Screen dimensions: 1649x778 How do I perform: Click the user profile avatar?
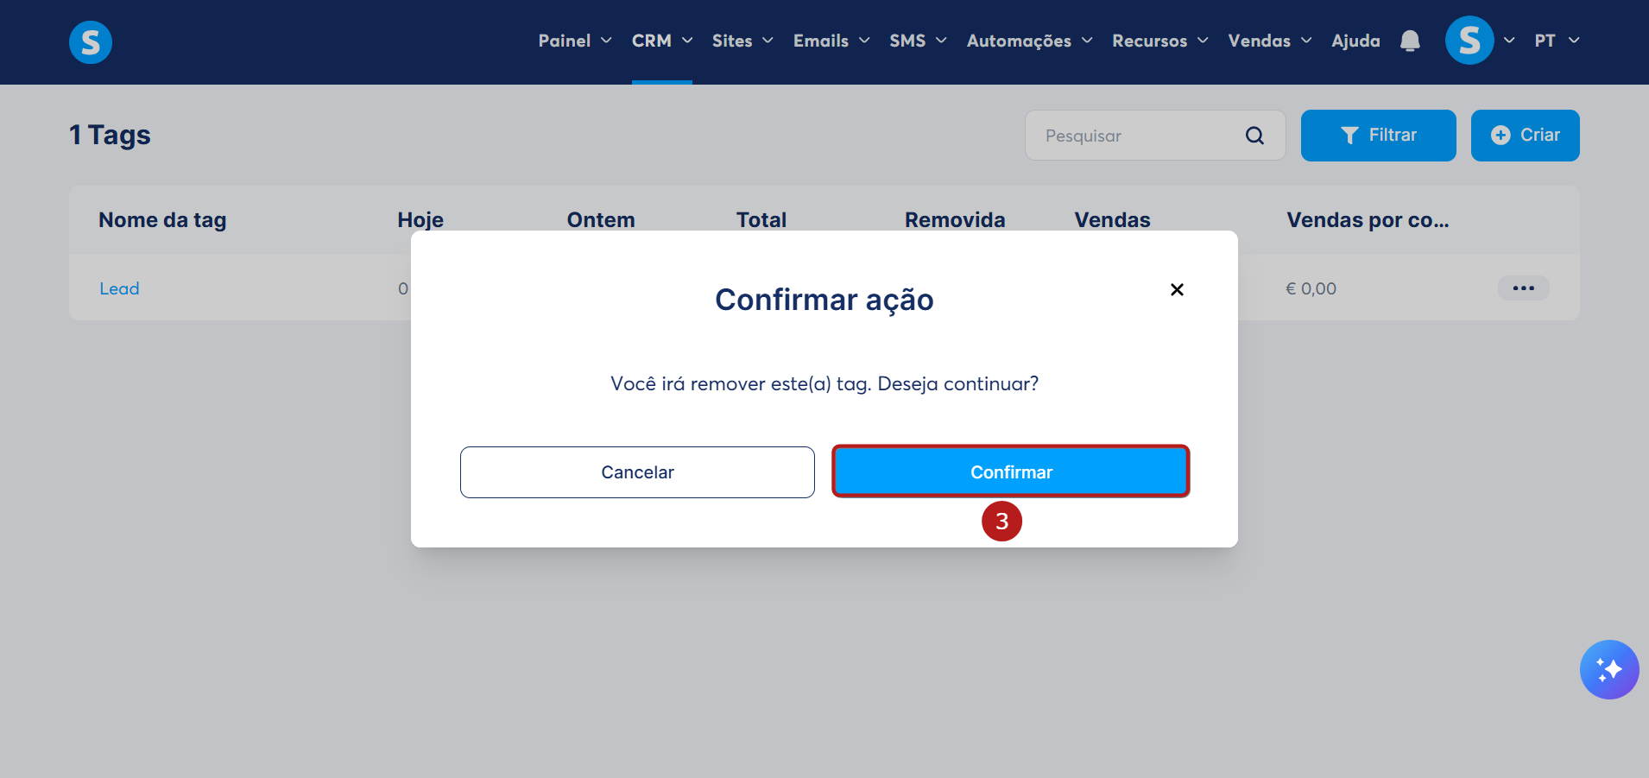click(x=1469, y=41)
